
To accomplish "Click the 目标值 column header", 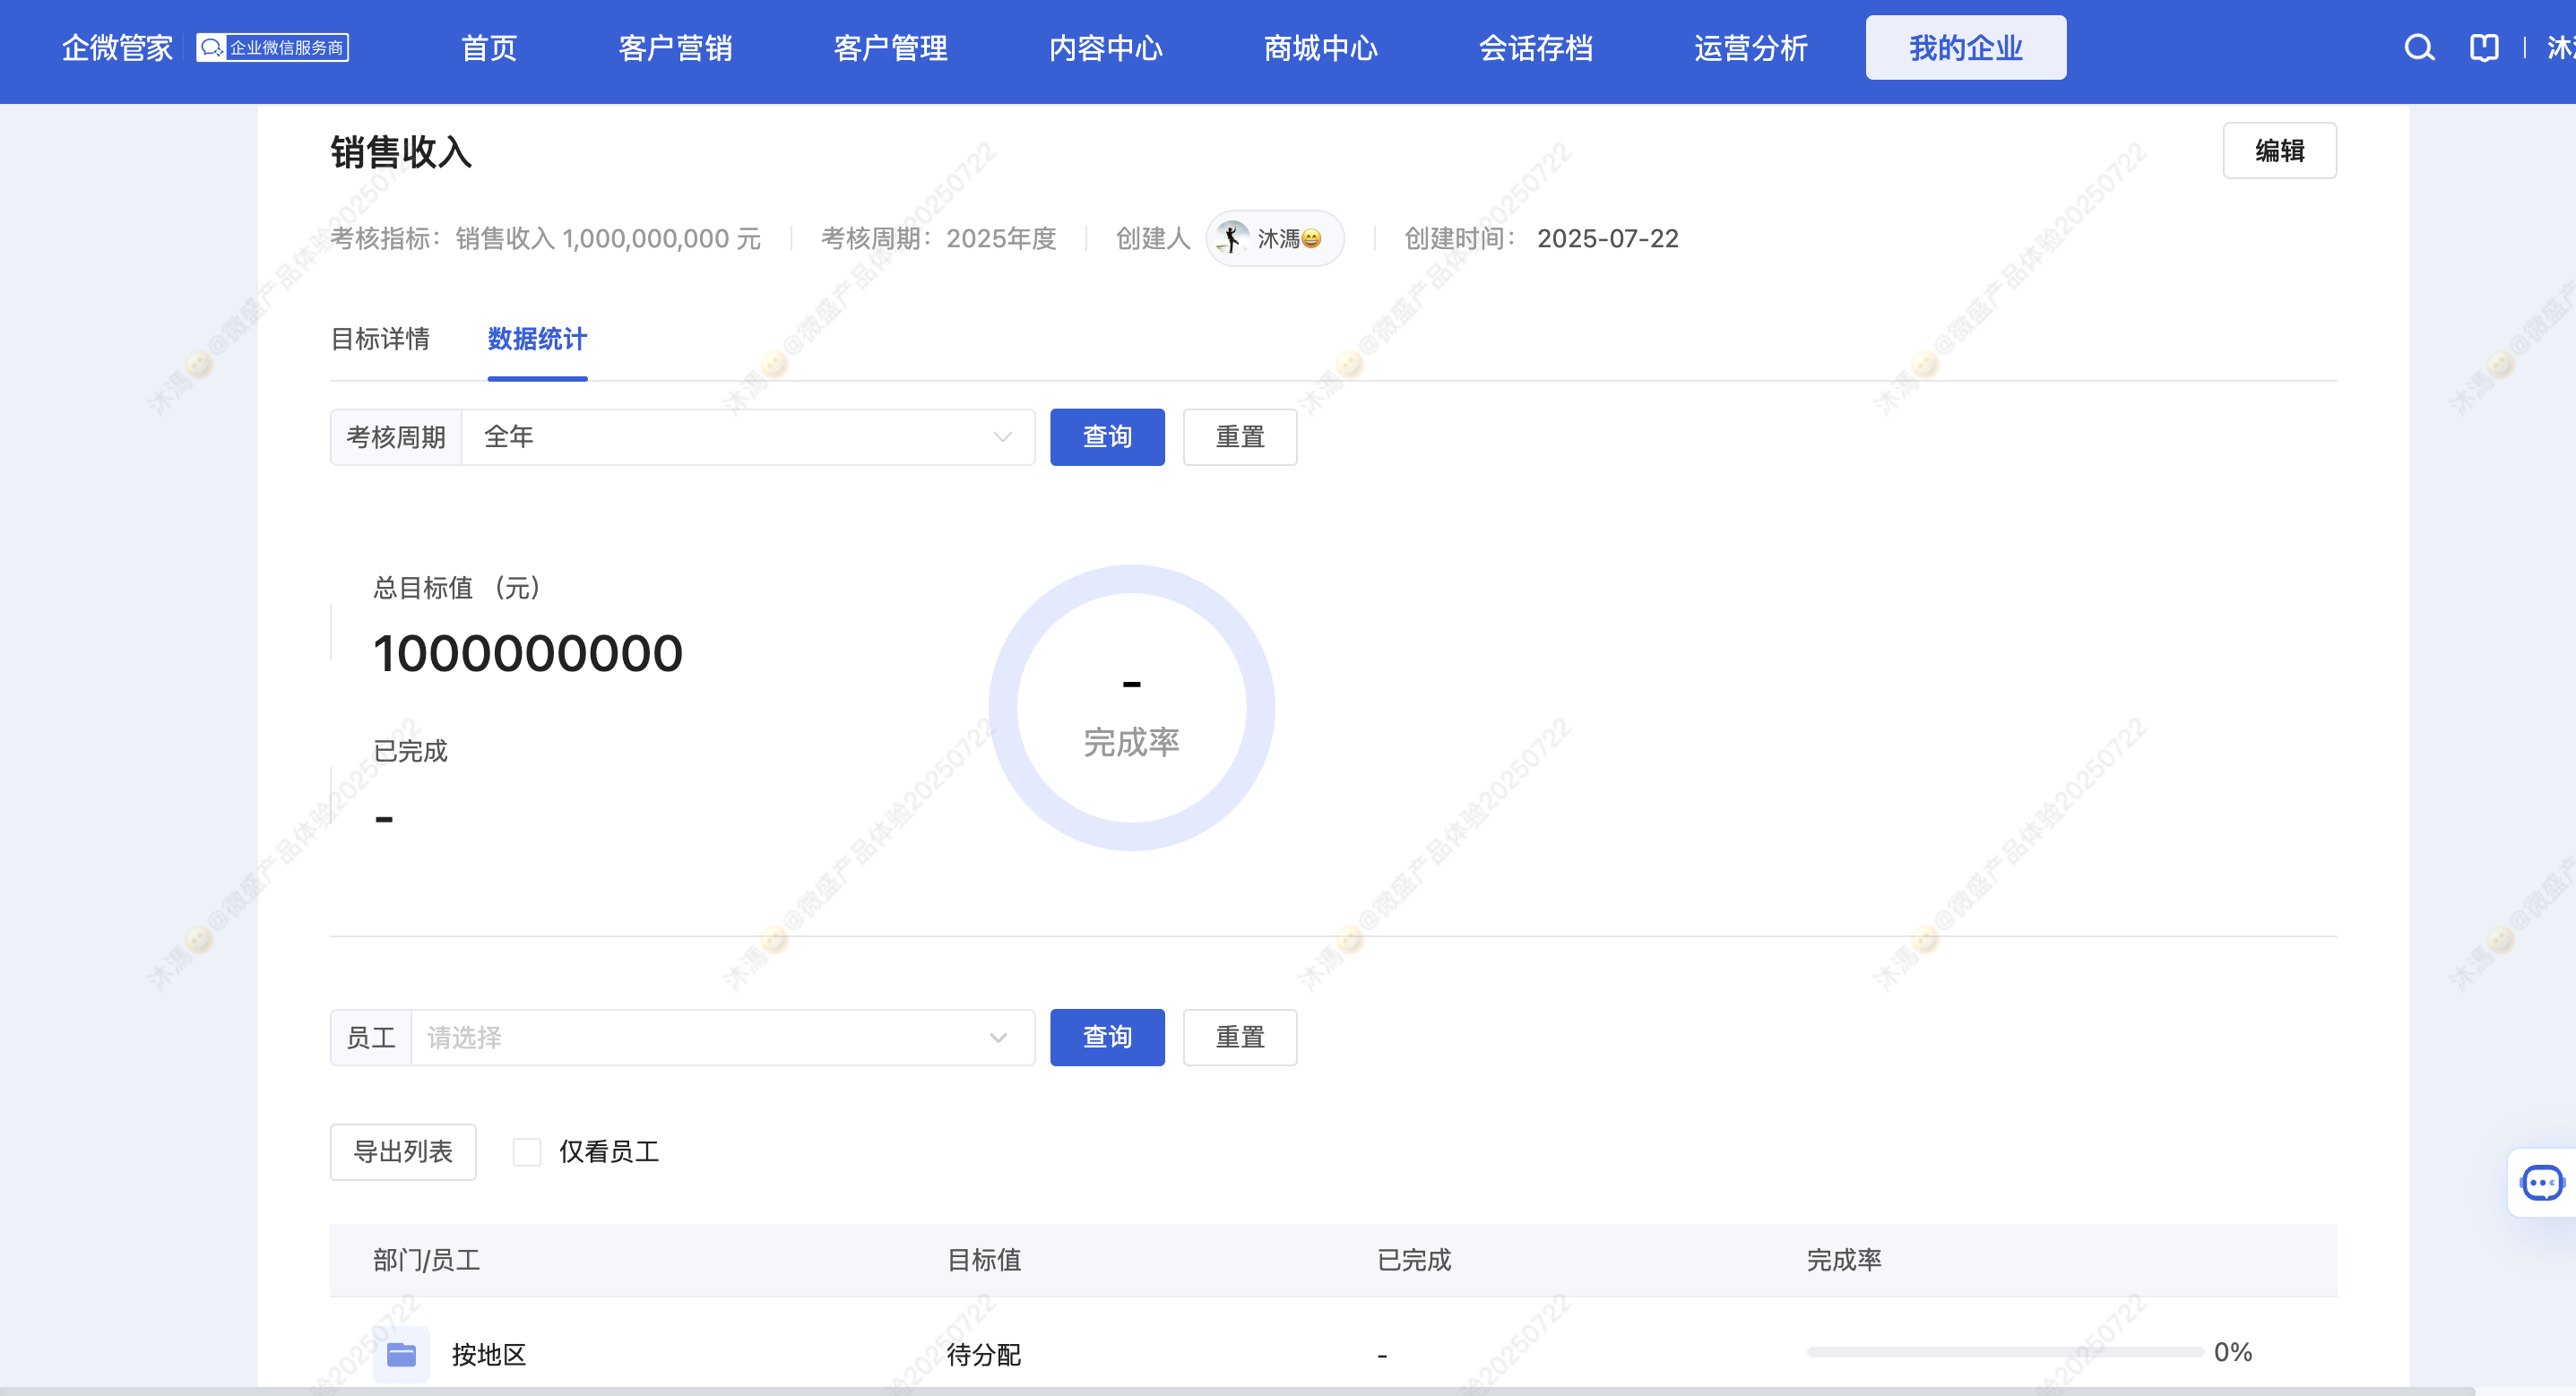I will [x=984, y=1260].
